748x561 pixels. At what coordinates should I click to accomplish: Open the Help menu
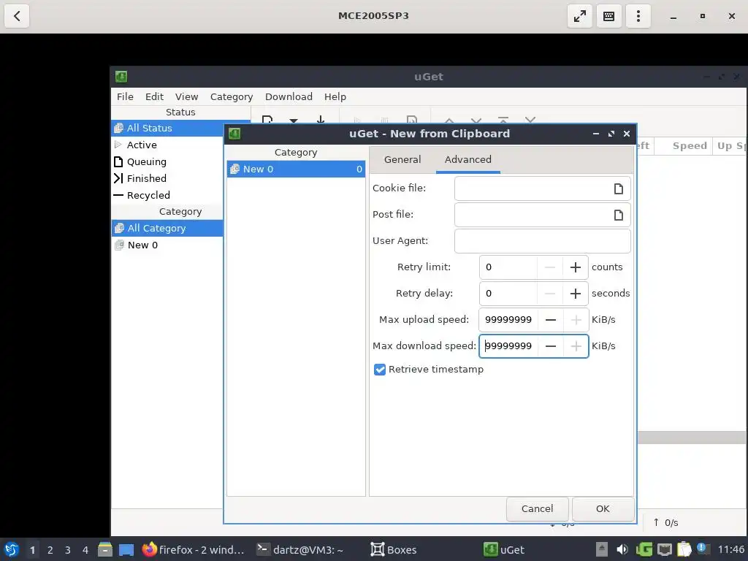[x=335, y=96]
